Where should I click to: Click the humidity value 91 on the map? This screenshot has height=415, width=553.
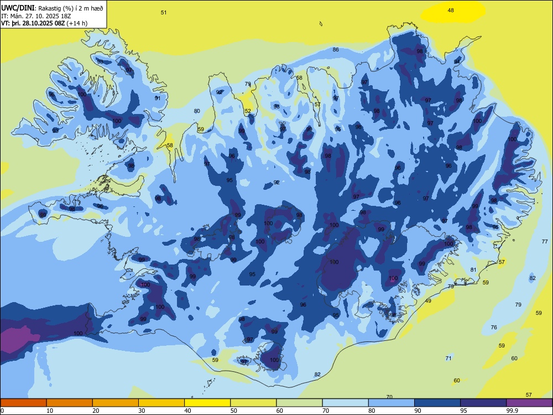[157, 98]
